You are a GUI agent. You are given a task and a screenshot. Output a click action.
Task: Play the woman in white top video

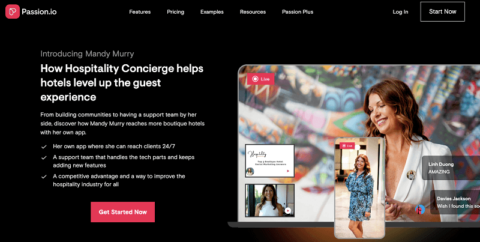(287, 210)
